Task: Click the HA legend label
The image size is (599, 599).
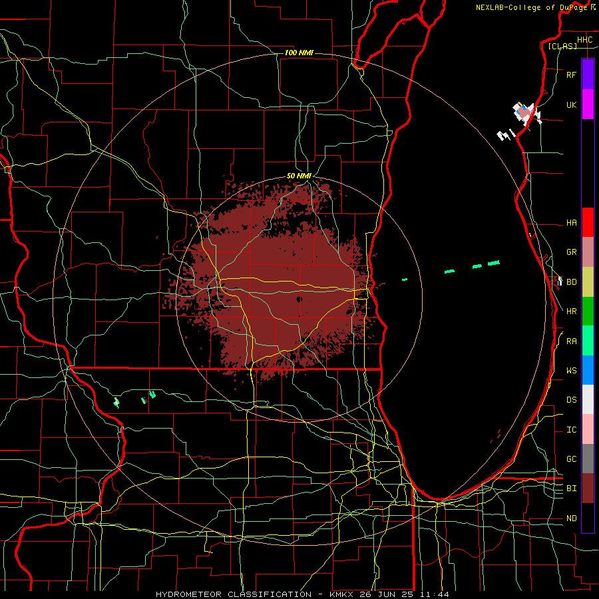Action: point(571,223)
